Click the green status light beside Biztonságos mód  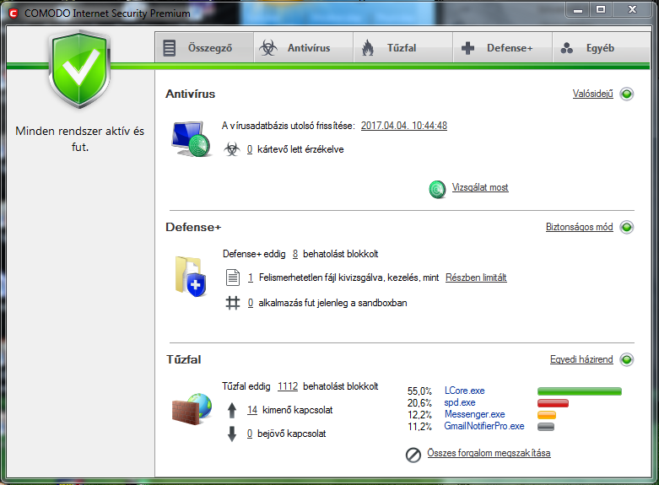tap(627, 227)
